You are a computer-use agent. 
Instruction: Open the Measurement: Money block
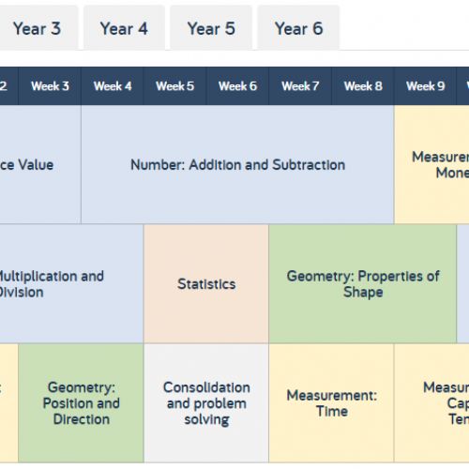click(431, 164)
